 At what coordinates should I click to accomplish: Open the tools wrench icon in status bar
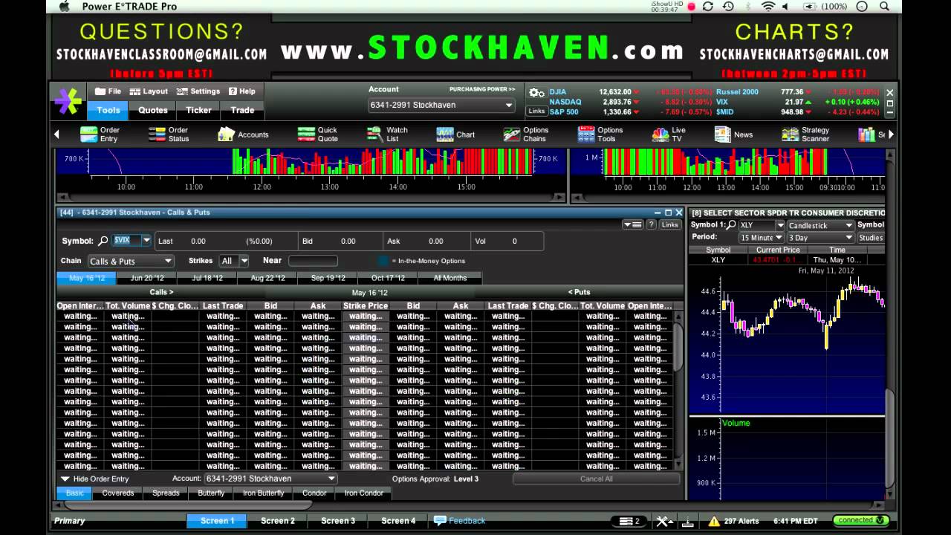click(x=663, y=521)
